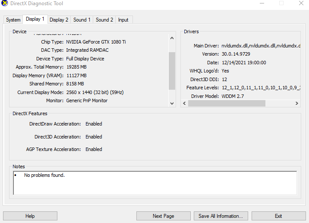This screenshot has height=223, width=309.
Task: Select the Direct3D DDI value '12'
Action: point(224,79)
